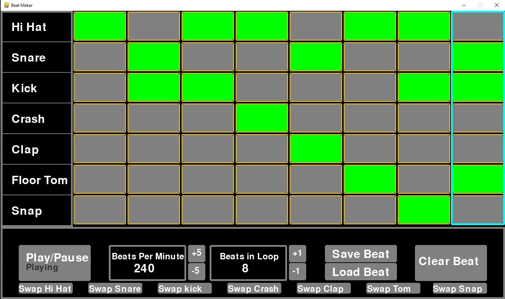Image resolution: width=505 pixels, height=299 pixels.
Task: Click the Beats in Loop 8 display
Action: pos(249,263)
